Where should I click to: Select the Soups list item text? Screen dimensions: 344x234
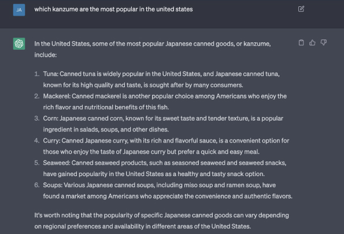pyautogui.click(x=168, y=191)
